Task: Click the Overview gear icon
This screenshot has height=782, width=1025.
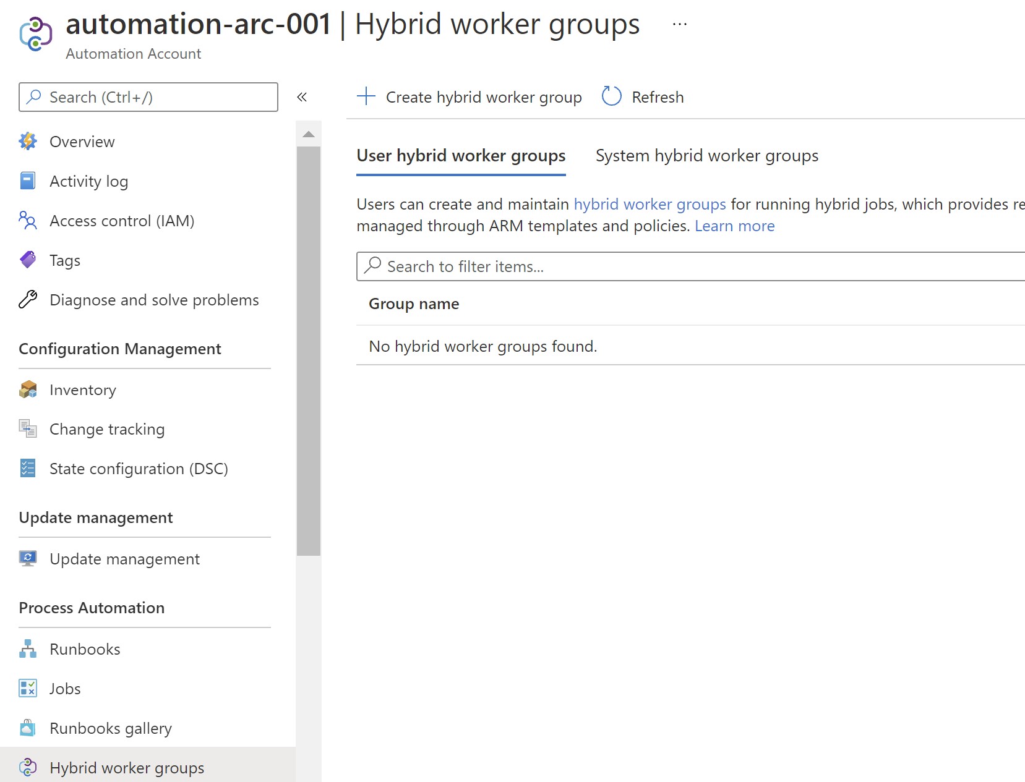Action: (28, 142)
